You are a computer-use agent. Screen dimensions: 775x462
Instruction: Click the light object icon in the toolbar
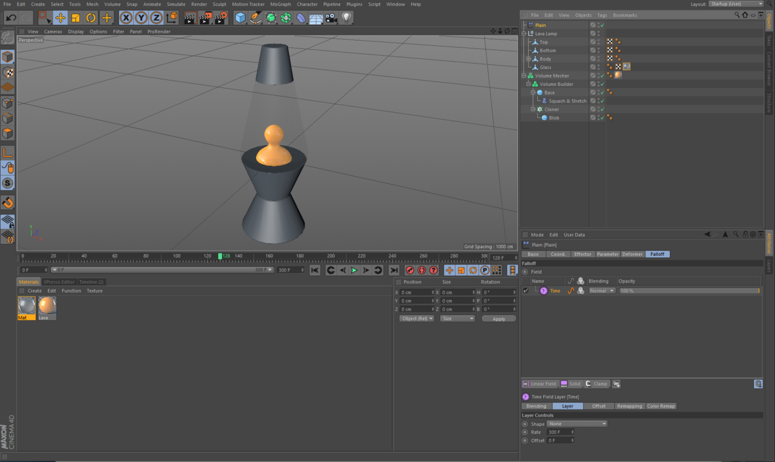(345, 18)
